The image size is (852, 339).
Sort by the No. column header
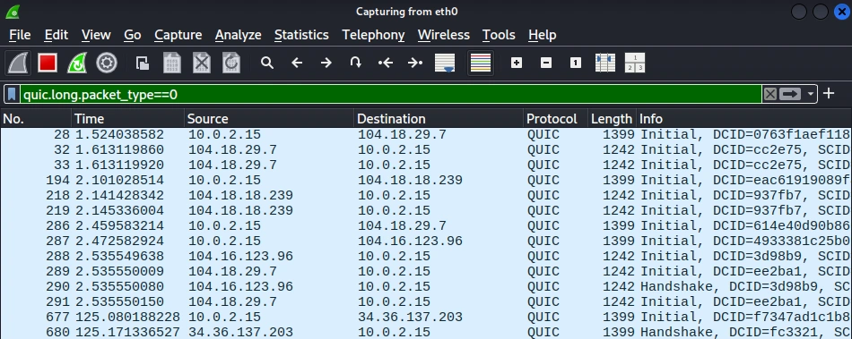click(36, 119)
